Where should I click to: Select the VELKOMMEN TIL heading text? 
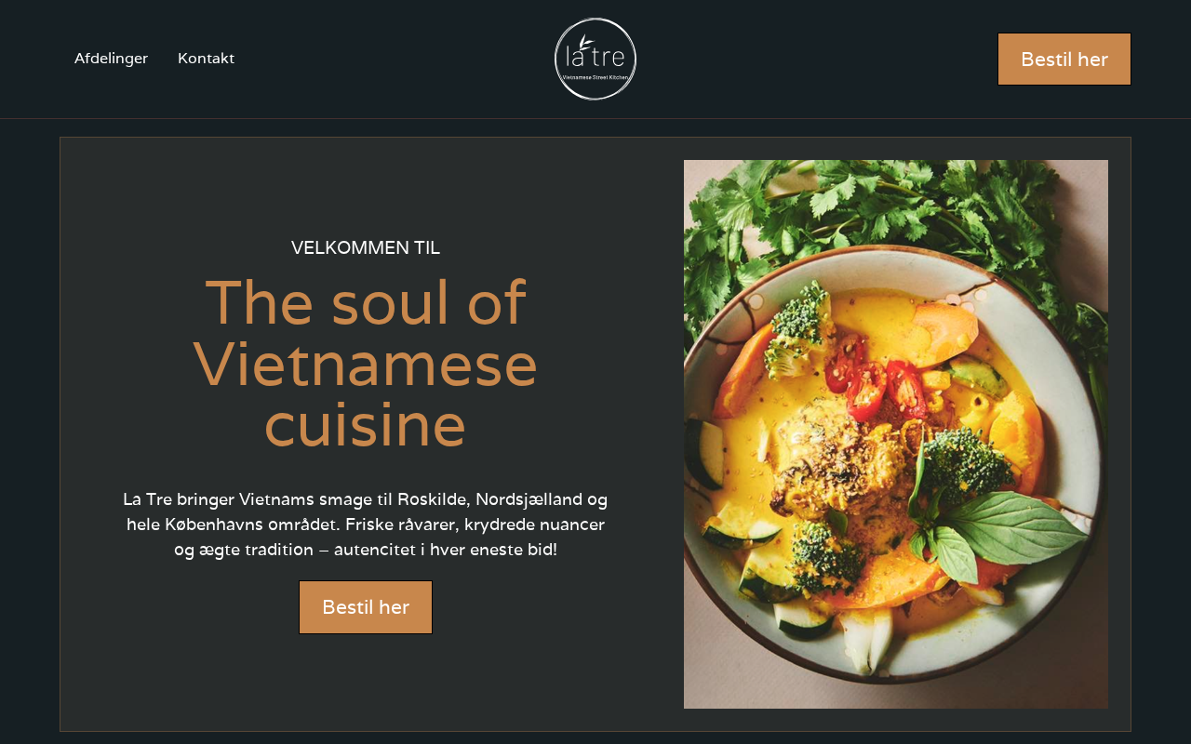pos(366,248)
